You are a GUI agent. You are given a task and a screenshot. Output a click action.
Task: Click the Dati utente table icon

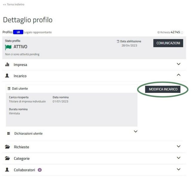click(x=9, y=89)
